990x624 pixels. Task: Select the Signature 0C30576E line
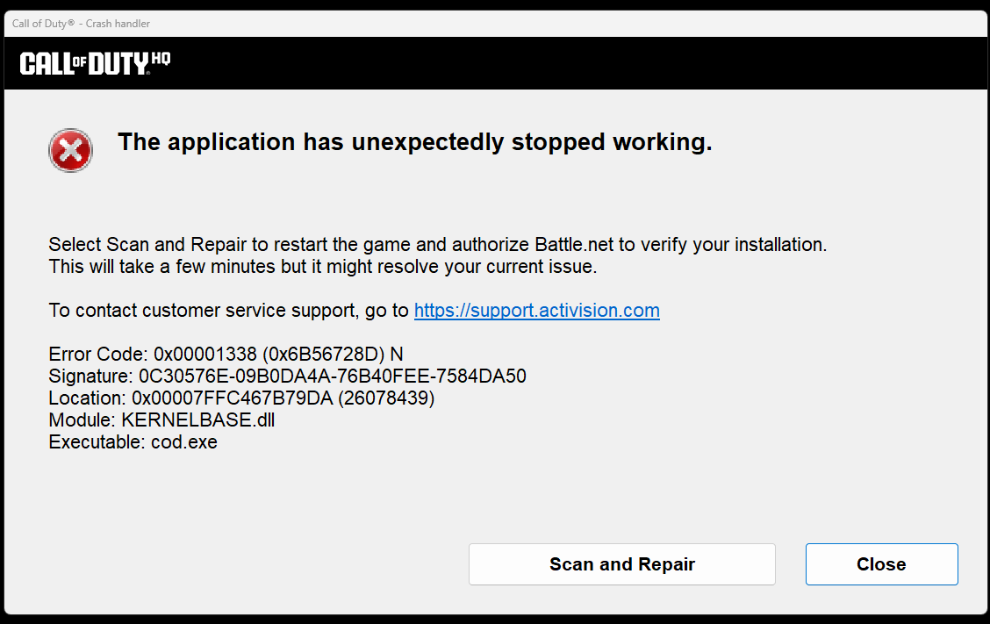click(x=287, y=376)
